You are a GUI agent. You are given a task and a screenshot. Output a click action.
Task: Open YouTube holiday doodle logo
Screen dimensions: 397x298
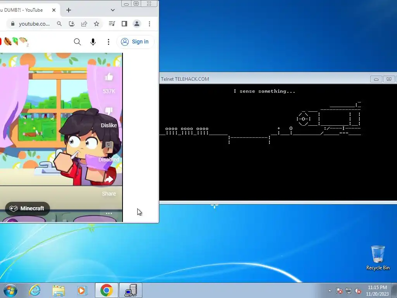[15, 41]
